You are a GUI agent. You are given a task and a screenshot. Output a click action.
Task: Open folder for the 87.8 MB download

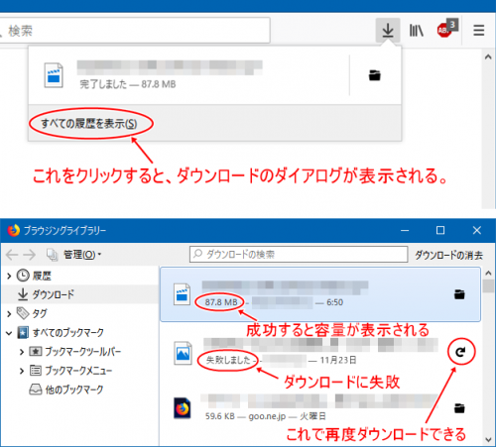pos(459,294)
